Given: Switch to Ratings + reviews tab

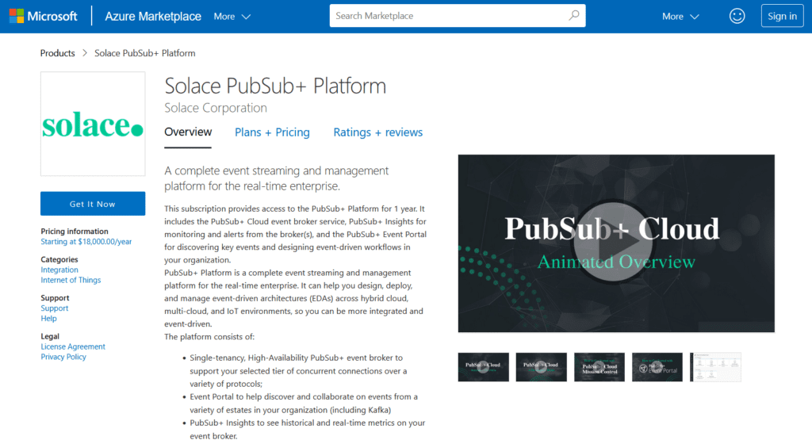Looking at the screenshot, I should tap(377, 132).
